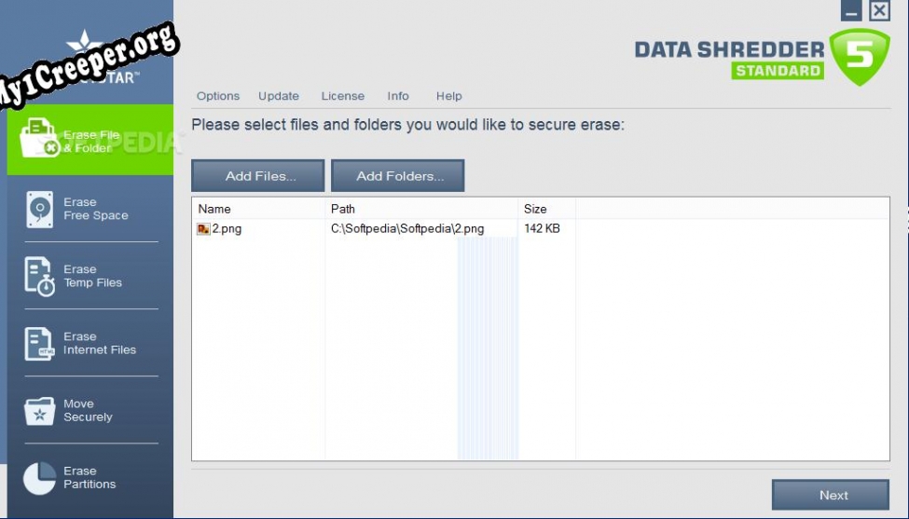
Task: Open the Info menu
Action: [398, 96]
